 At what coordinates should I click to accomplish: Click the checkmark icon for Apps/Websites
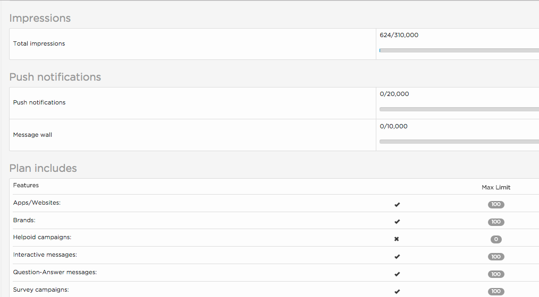pyautogui.click(x=397, y=204)
